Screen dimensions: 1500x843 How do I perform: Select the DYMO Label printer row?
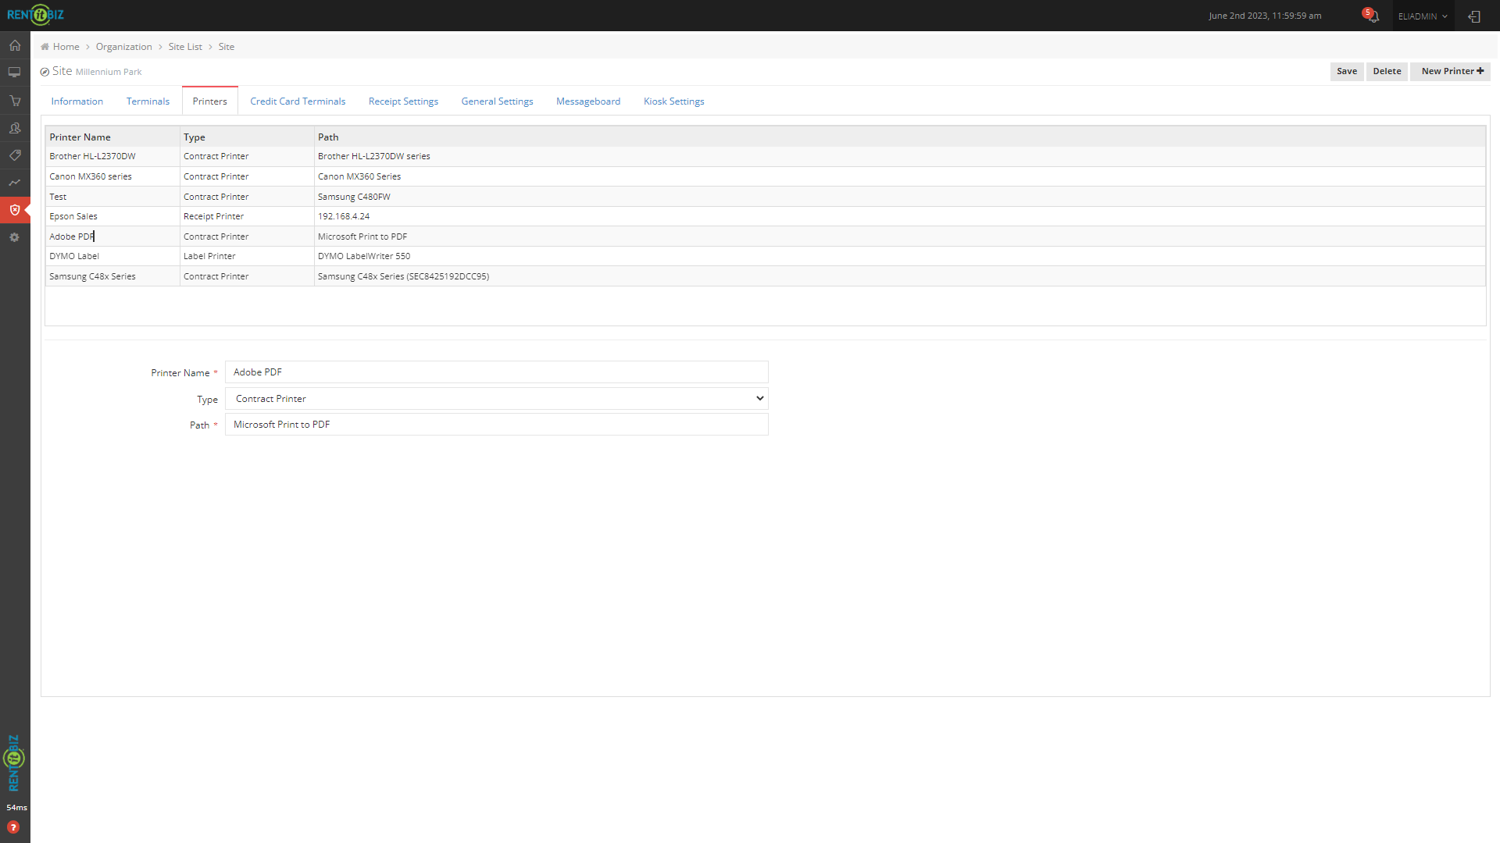click(x=74, y=256)
